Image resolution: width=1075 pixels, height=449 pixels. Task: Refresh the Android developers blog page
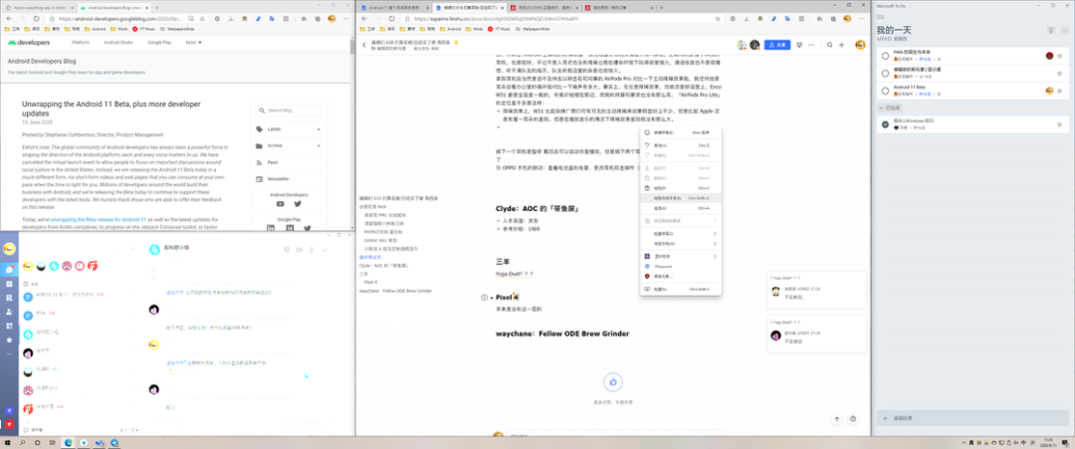coord(37,19)
